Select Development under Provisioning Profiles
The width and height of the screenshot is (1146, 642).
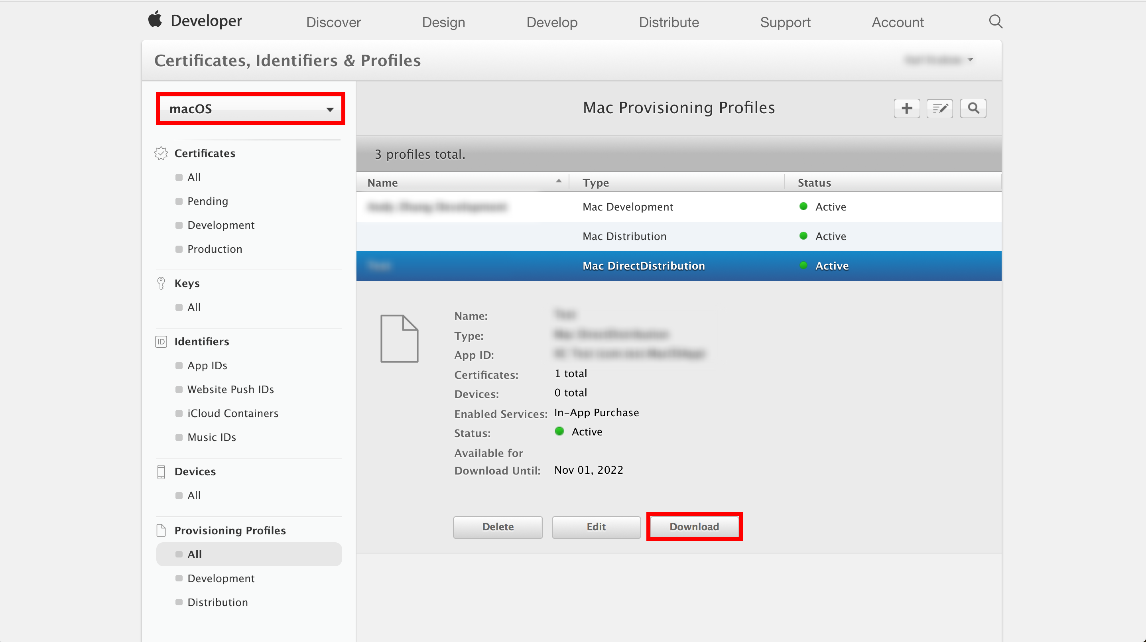221,577
